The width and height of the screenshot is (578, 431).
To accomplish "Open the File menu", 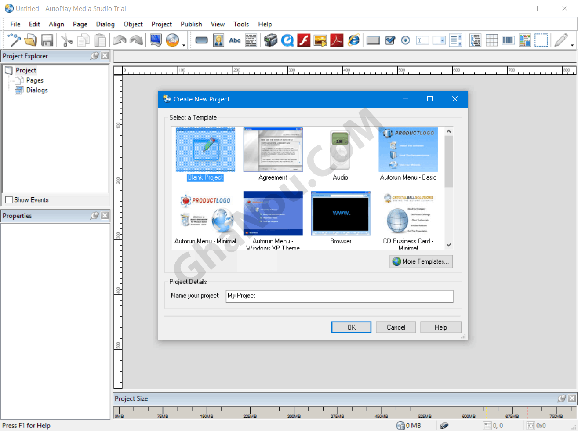I will click(15, 24).
